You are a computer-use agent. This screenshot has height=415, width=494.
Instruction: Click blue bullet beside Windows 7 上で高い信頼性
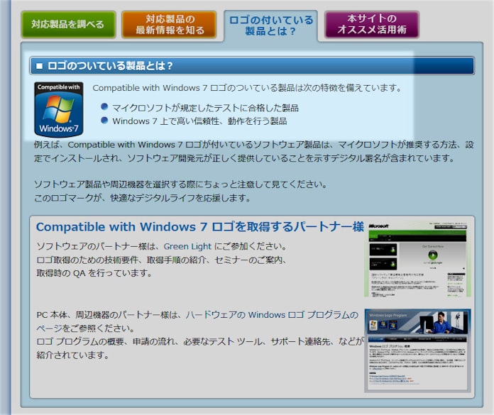click(x=105, y=121)
